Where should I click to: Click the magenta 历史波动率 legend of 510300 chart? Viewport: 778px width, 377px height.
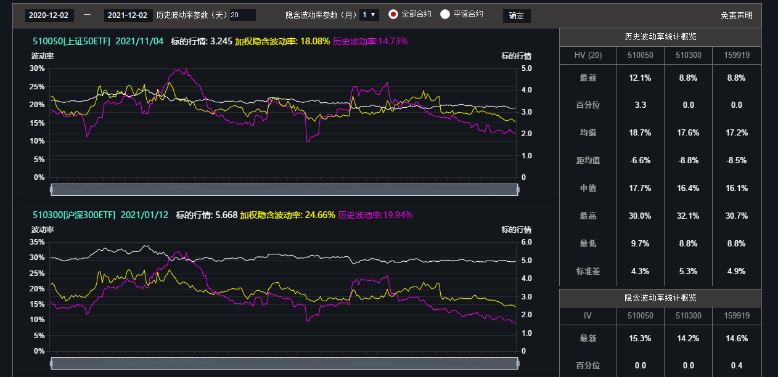(375, 215)
